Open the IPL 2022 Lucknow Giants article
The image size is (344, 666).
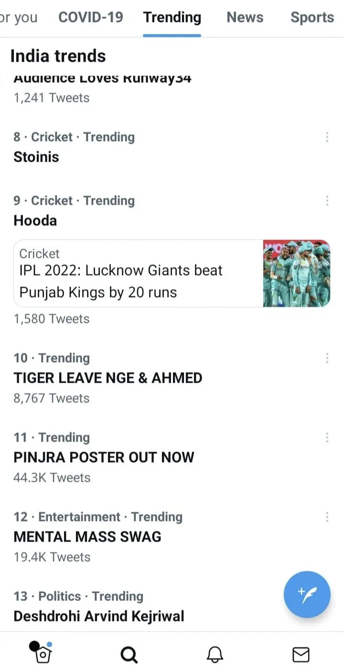pos(121,281)
